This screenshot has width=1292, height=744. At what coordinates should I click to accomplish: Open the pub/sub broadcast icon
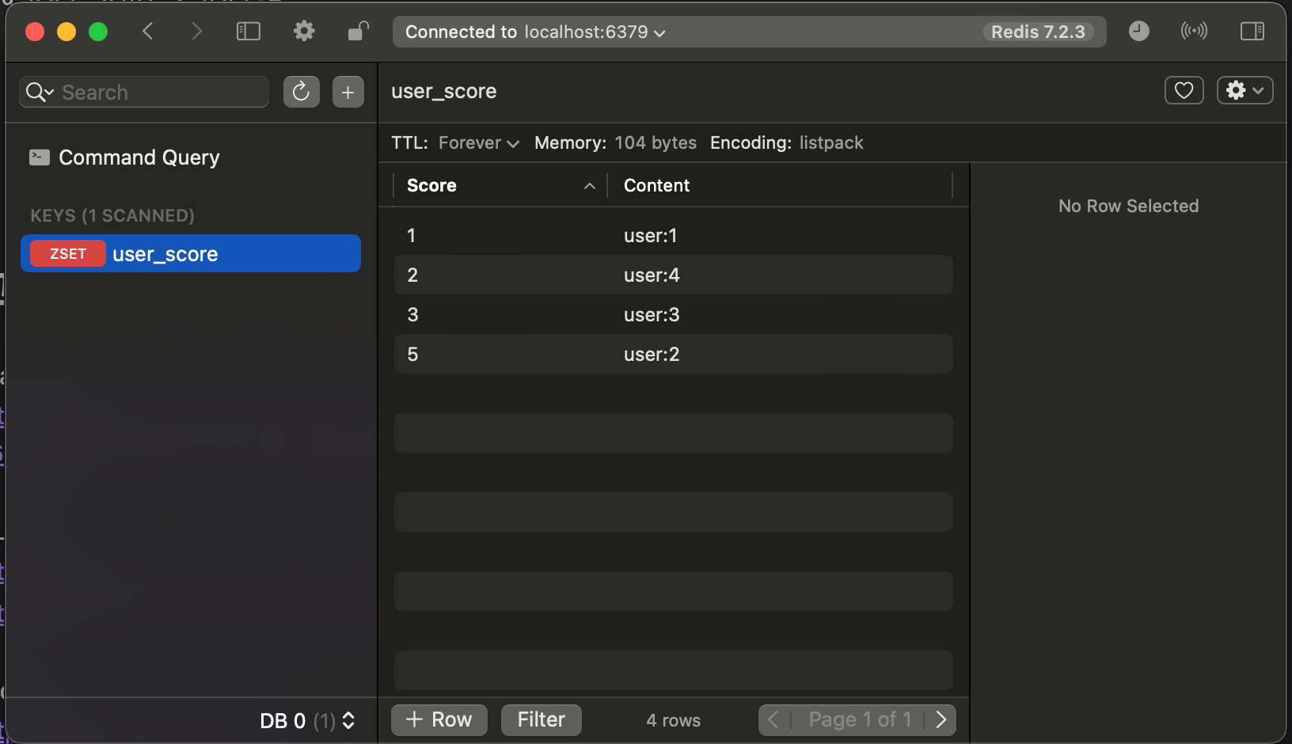[1194, 32]
